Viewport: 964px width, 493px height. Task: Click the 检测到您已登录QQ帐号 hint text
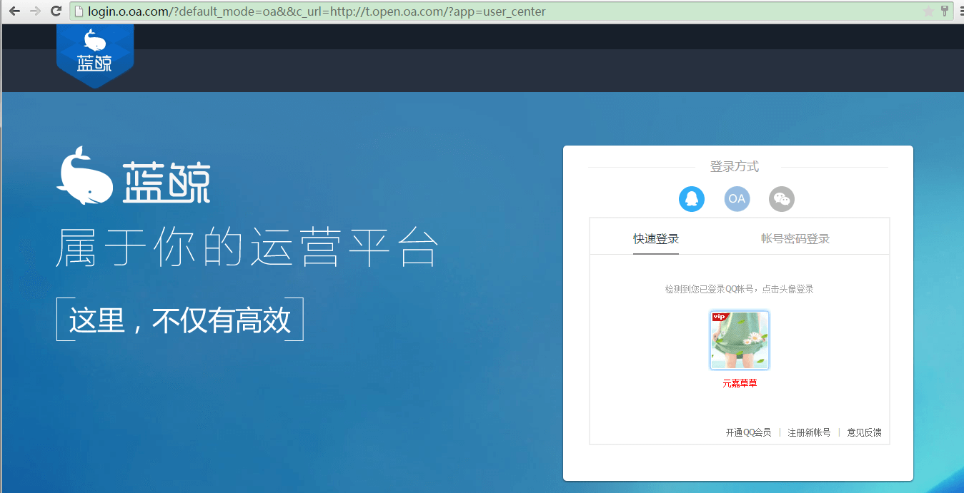739,289
